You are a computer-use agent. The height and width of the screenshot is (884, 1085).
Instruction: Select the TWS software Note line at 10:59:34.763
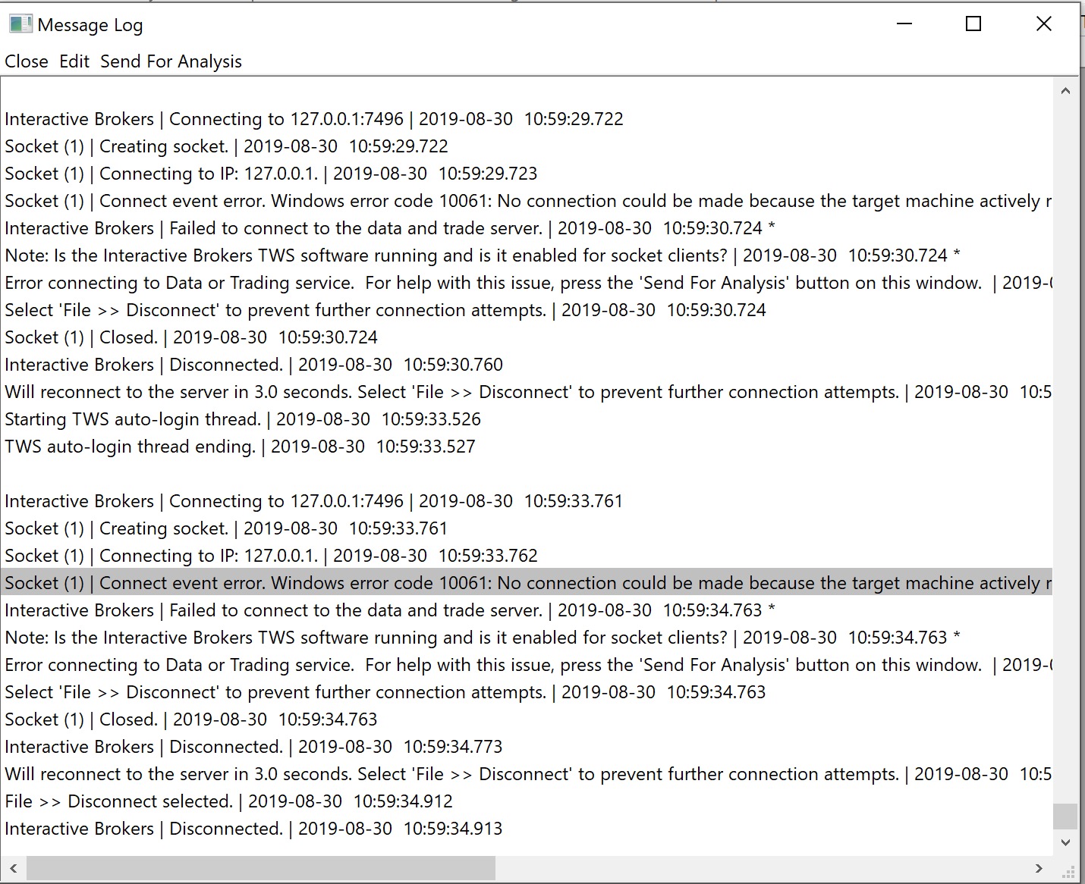[x=483, y=638]
